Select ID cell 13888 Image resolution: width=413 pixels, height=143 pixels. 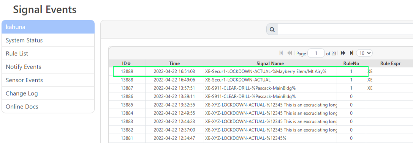[x=127, y=80]
